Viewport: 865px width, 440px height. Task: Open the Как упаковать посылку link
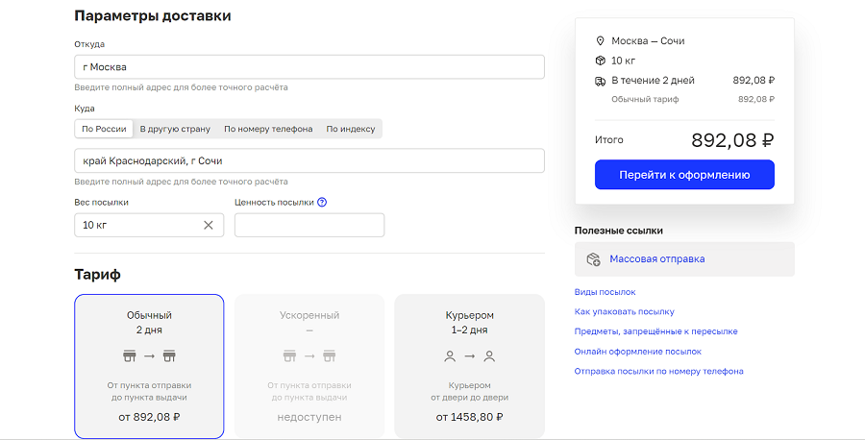point(624,311)
